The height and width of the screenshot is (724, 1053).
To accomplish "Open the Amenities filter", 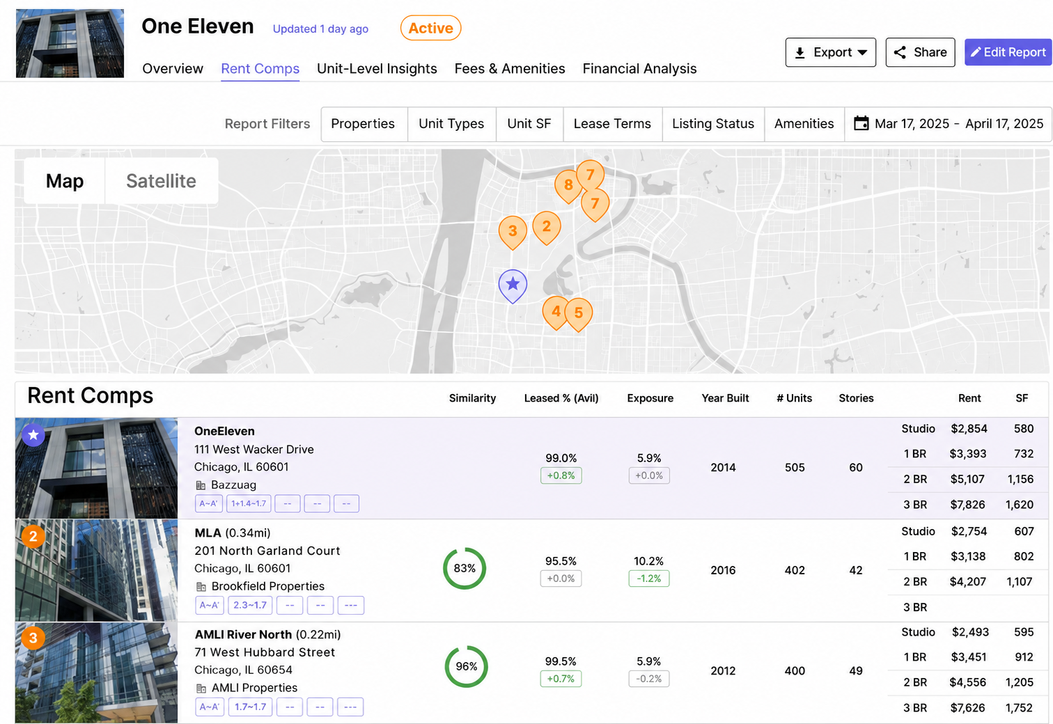I will pyautogui.click(x=804, y=124).
